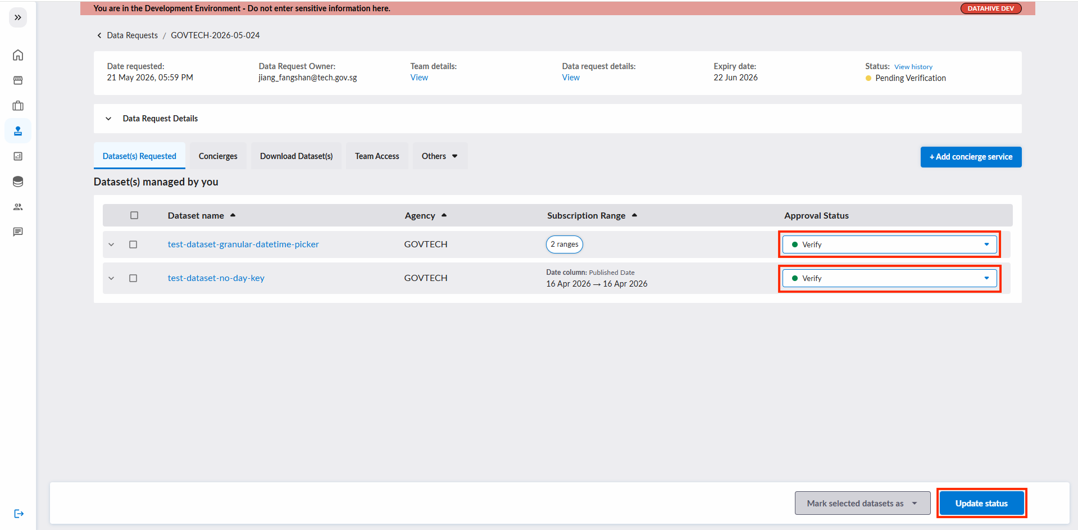Tick the select-all checkbox in the table header
Viewport: 1078px width, 530px height.
(x=134, y=215)
